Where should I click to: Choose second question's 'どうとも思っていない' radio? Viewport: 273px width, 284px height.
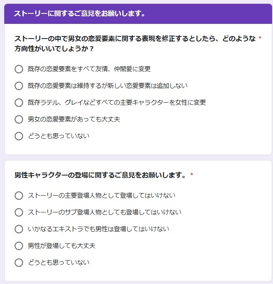click(x=18, y=263)
